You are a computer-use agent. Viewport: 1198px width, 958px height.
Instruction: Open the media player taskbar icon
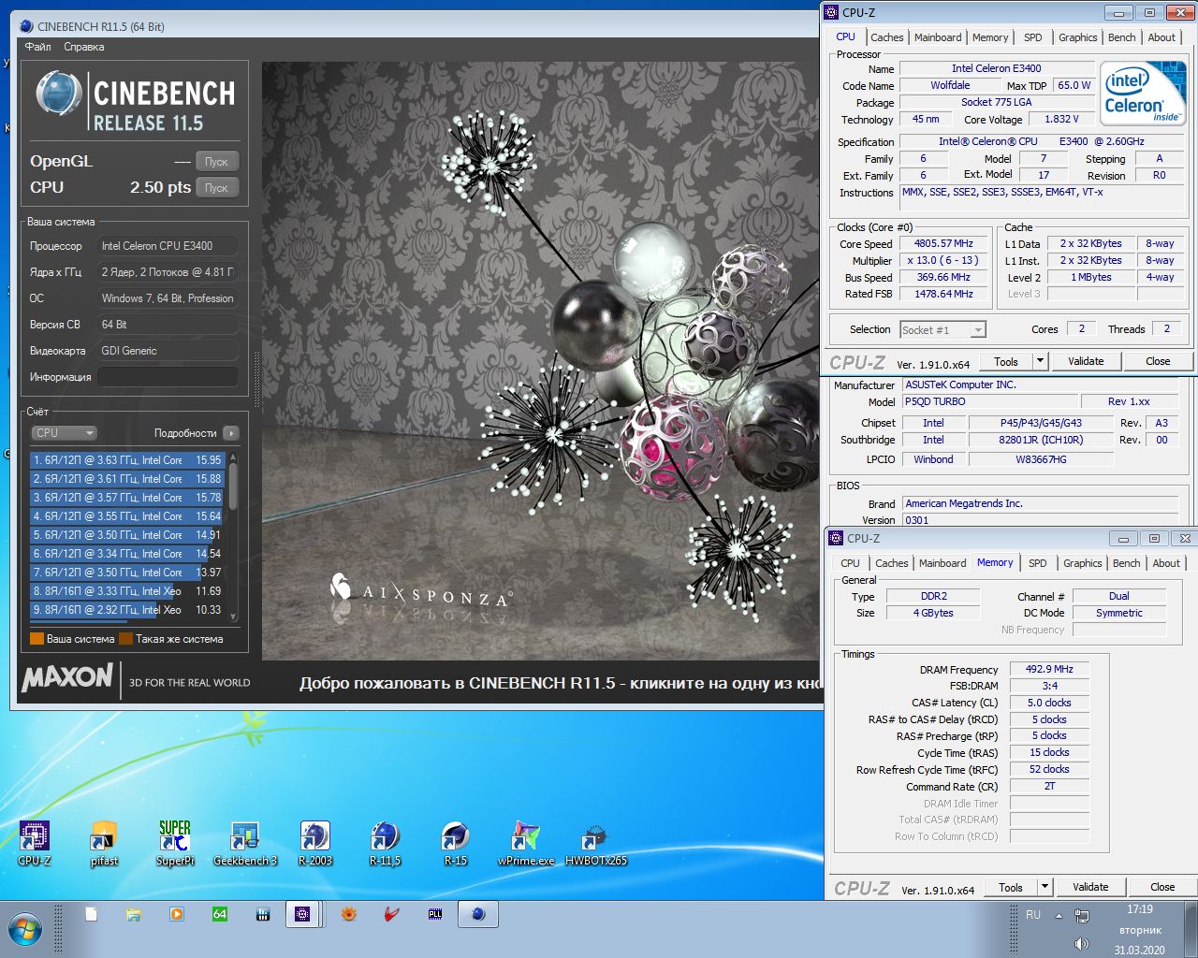(177, 914)
